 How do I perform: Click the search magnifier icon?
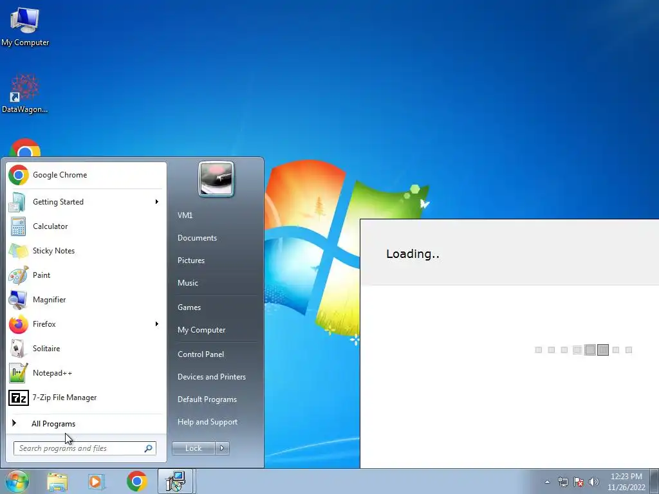(149, 448)
